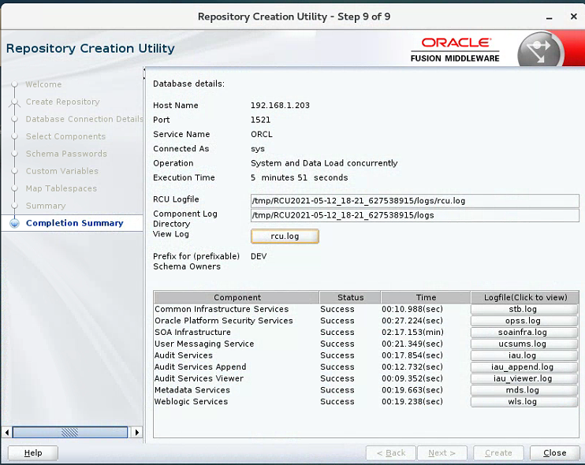
Task: Click the Oracle Fusion Middleware logo
Action: (455, 50)
